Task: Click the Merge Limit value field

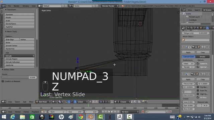Action: [x=196, y=33]
